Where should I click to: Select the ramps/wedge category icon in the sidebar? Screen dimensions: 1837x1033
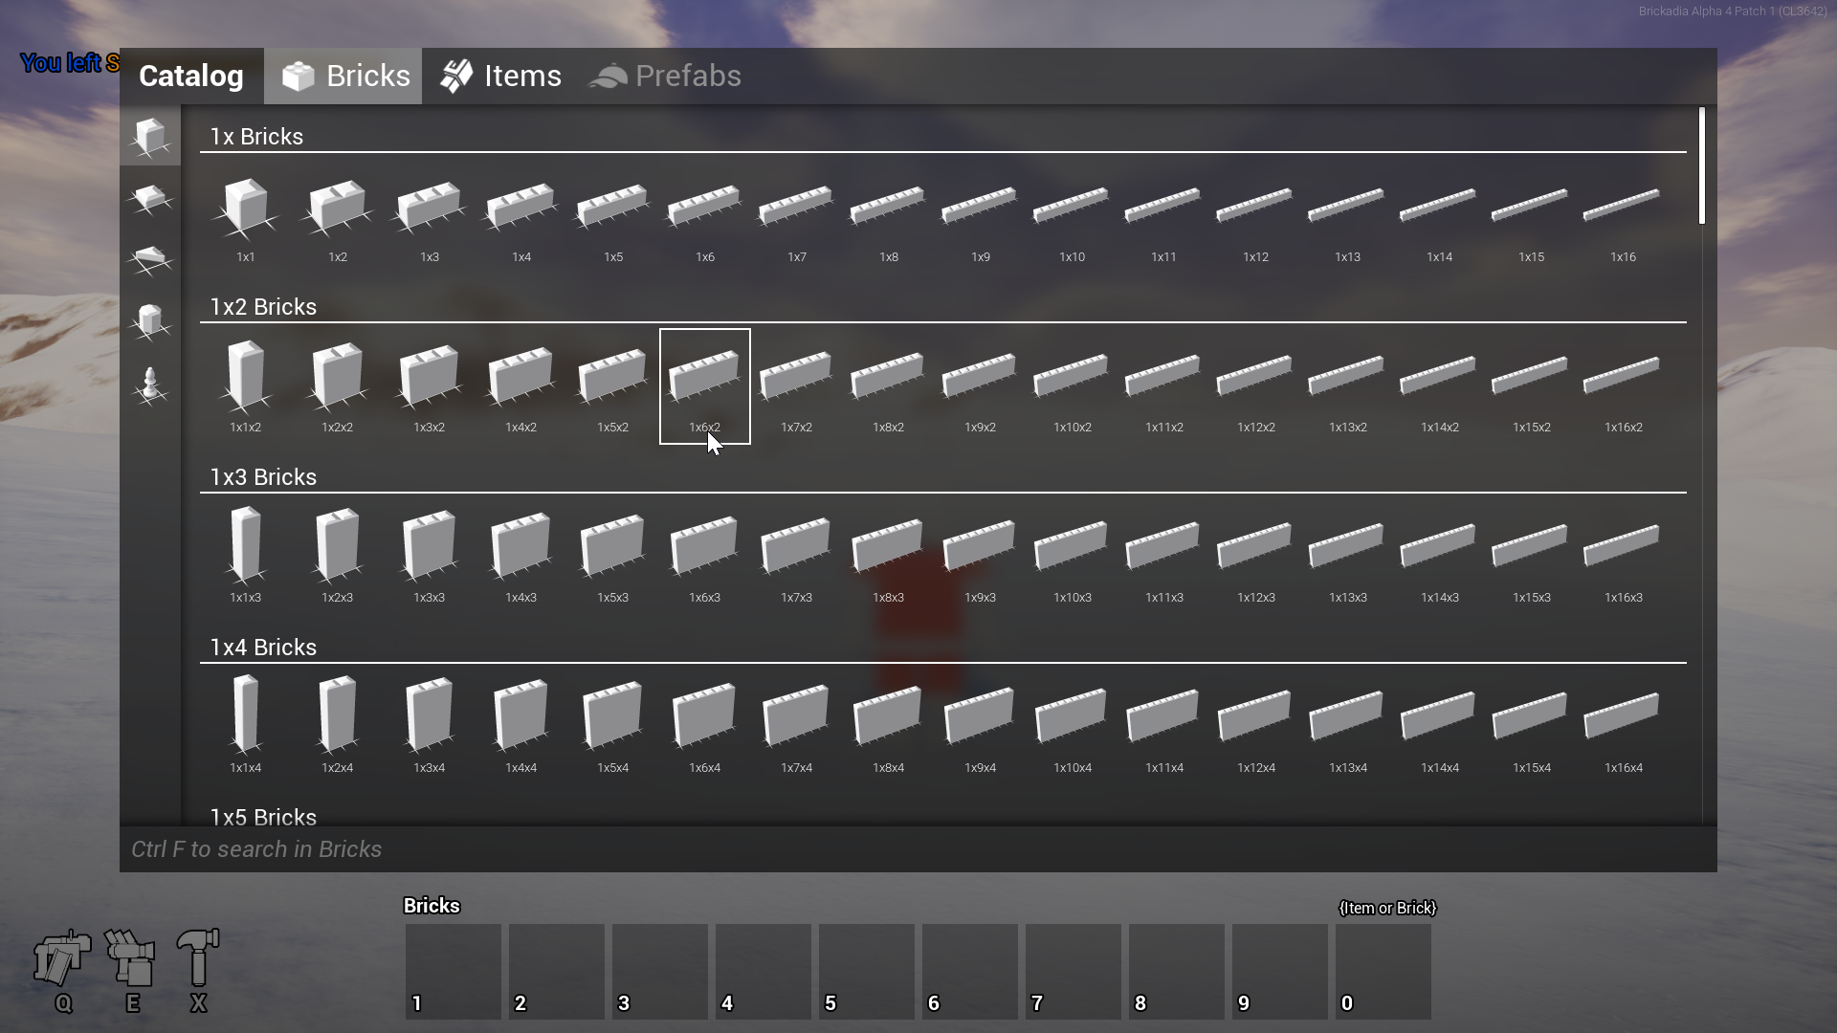click(x=150, y=259)
